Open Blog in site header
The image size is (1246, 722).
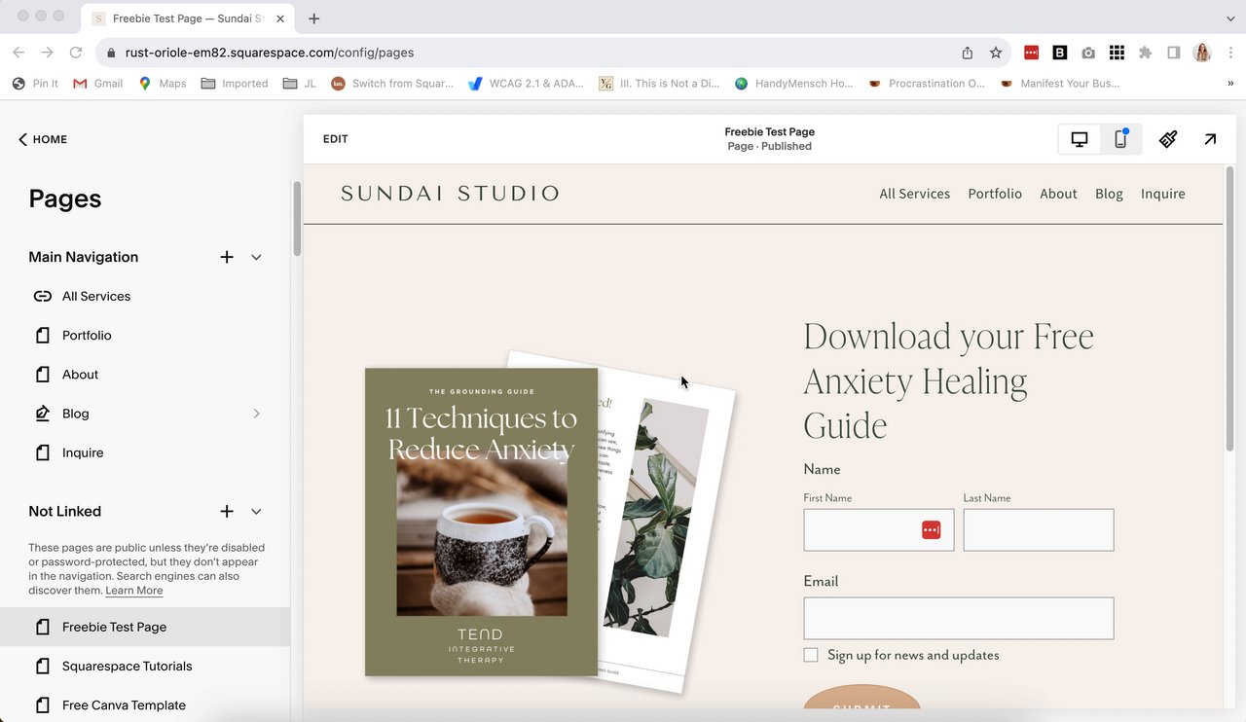1109,194
